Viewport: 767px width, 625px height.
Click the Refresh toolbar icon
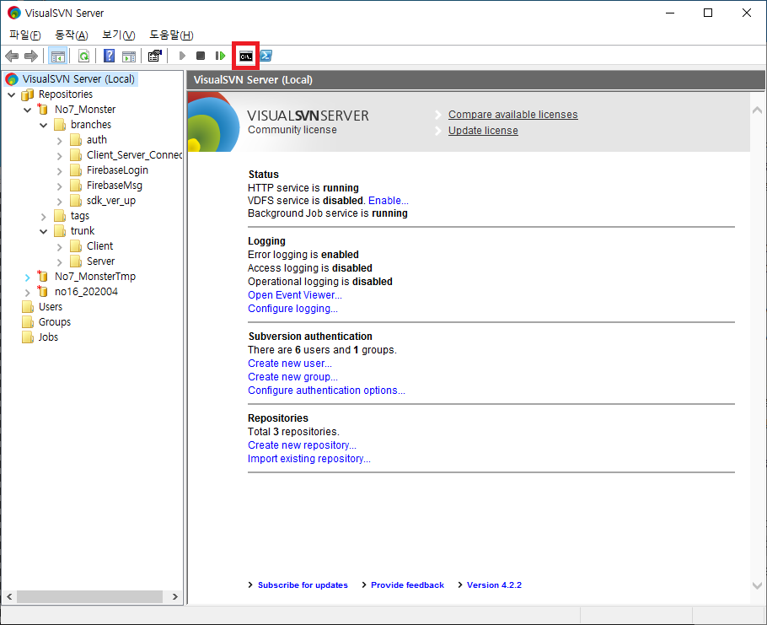pos(83,56)
